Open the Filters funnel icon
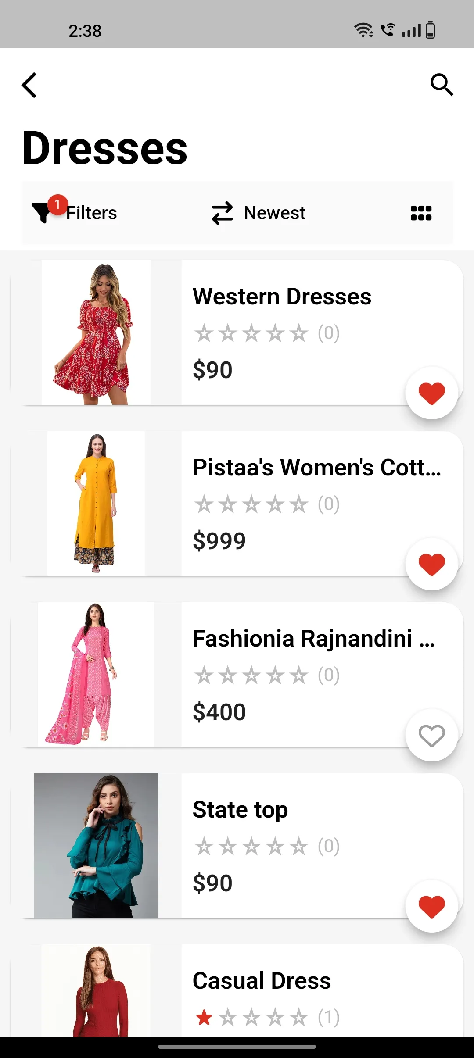 pos(42,213)
